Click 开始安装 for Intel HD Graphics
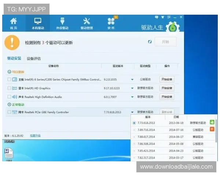The height and width of the screenshot is (176, 220). [x=167, y=88]
